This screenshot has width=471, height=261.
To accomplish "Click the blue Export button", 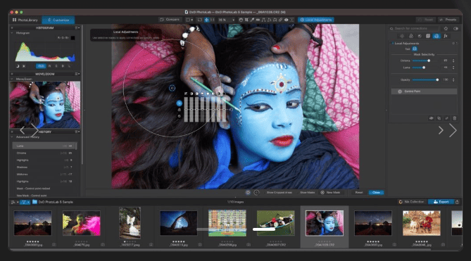I will point(441,202).
